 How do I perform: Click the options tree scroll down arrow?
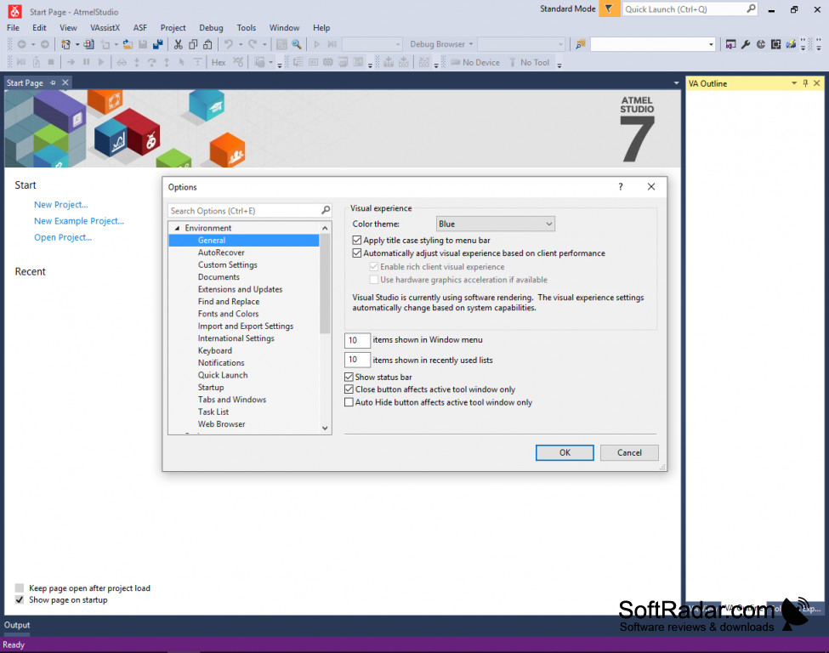325,428
